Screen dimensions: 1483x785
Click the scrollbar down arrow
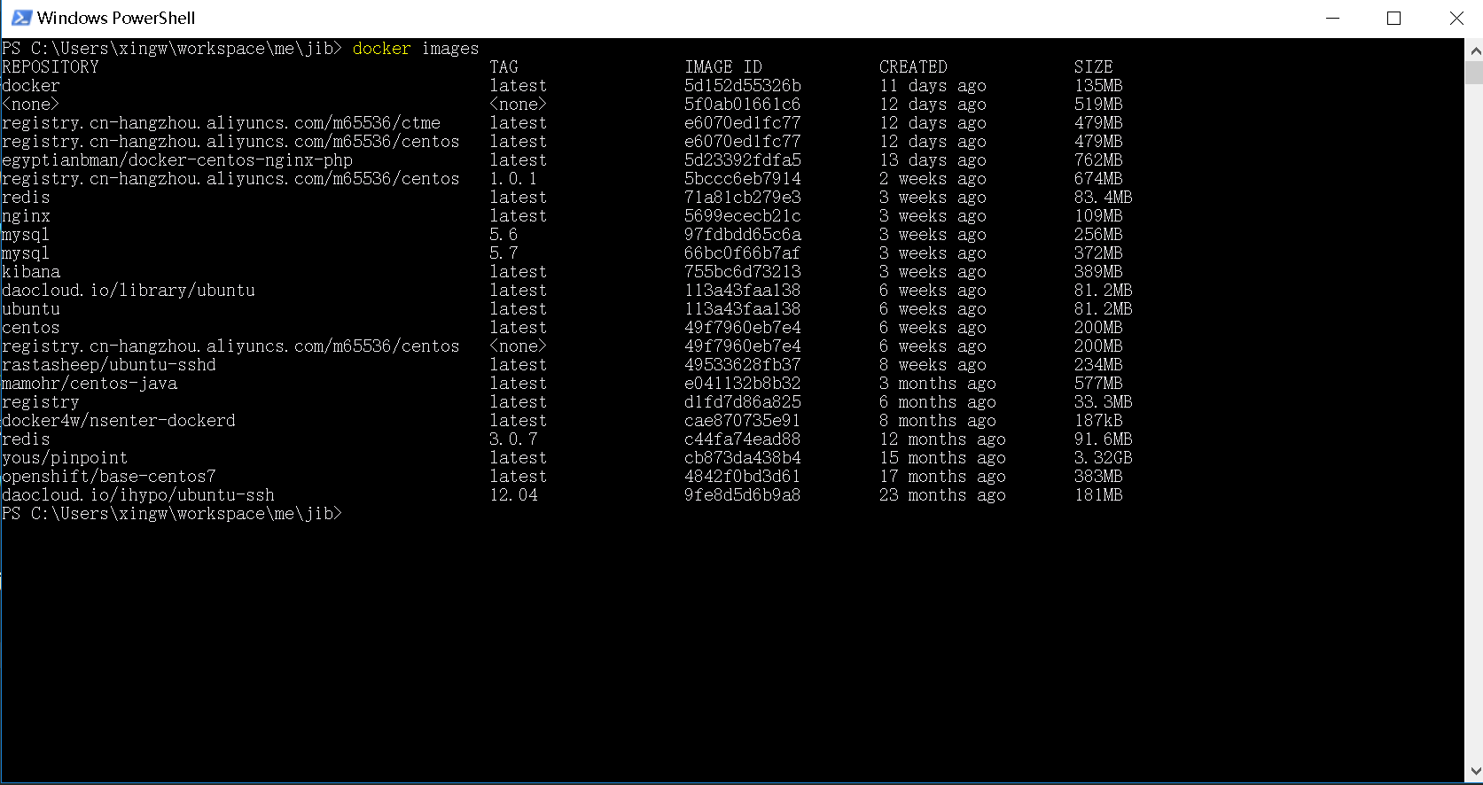click(x=1474, y=772)
